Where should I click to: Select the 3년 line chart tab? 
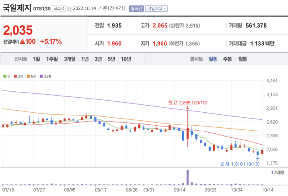tap(98, 59)
